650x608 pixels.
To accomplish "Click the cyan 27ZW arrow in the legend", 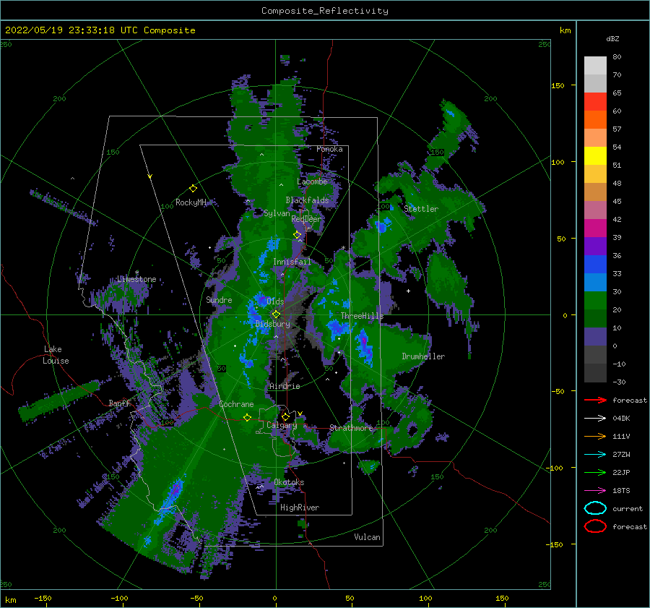I will coord(595,455).
